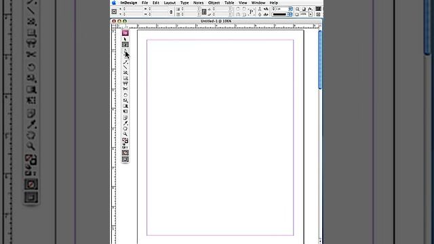434x244 pixels.
Task: Click the shear angle field
Action: (222, 14)
